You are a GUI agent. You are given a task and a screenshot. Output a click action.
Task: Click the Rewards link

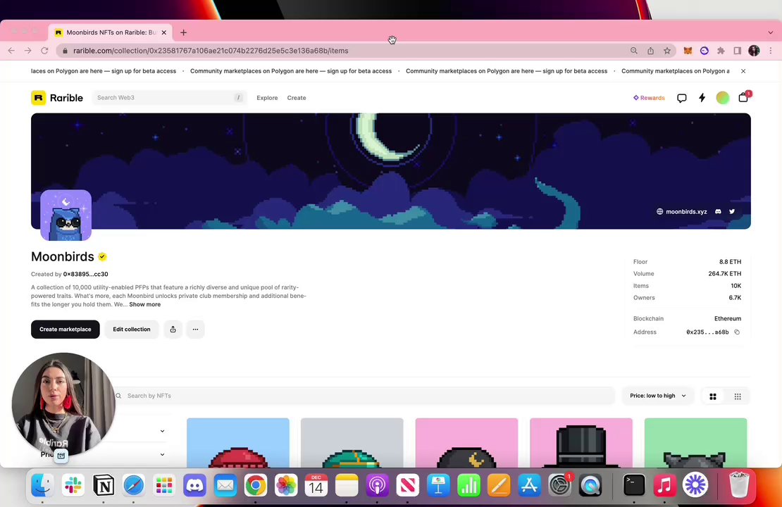[x=649, y=98]
